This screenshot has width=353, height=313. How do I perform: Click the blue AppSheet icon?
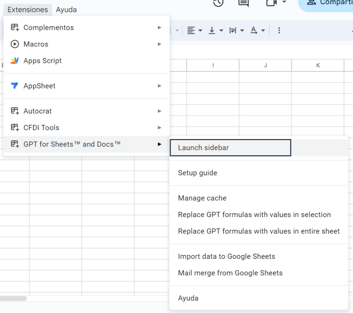[x=14, y=86]
